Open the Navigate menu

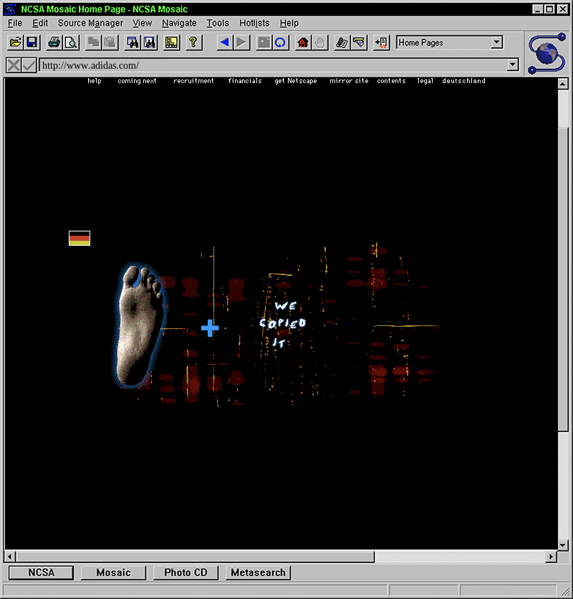pos(179,23)
